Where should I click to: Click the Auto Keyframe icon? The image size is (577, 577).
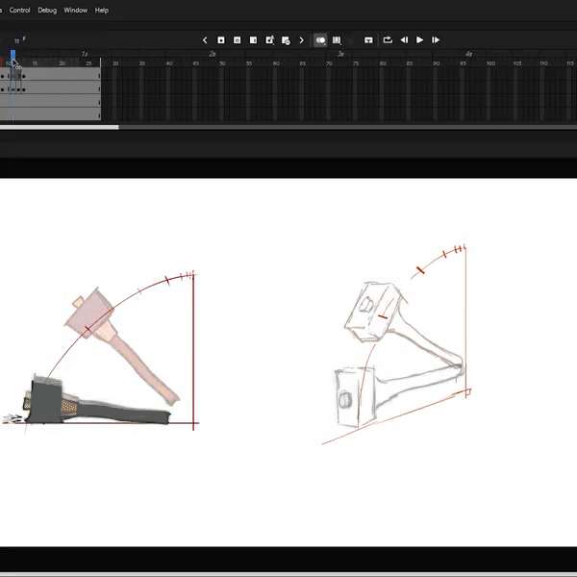click(x=270, y=40)
